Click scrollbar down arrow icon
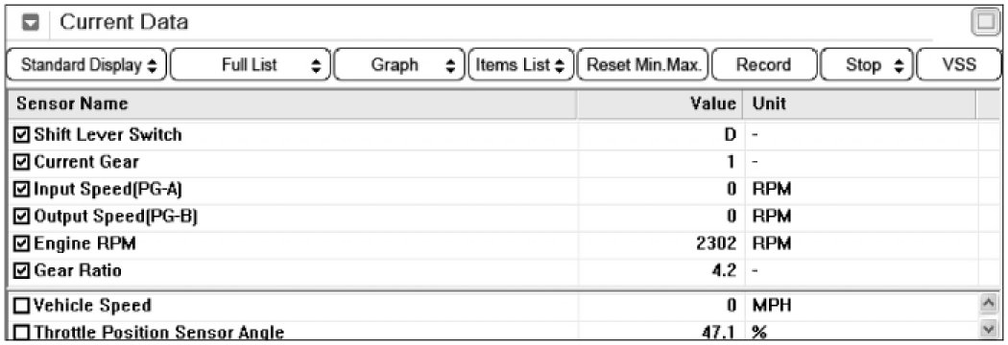The width and height of the screenshot is (1008, 345). (x=987, y=331)
